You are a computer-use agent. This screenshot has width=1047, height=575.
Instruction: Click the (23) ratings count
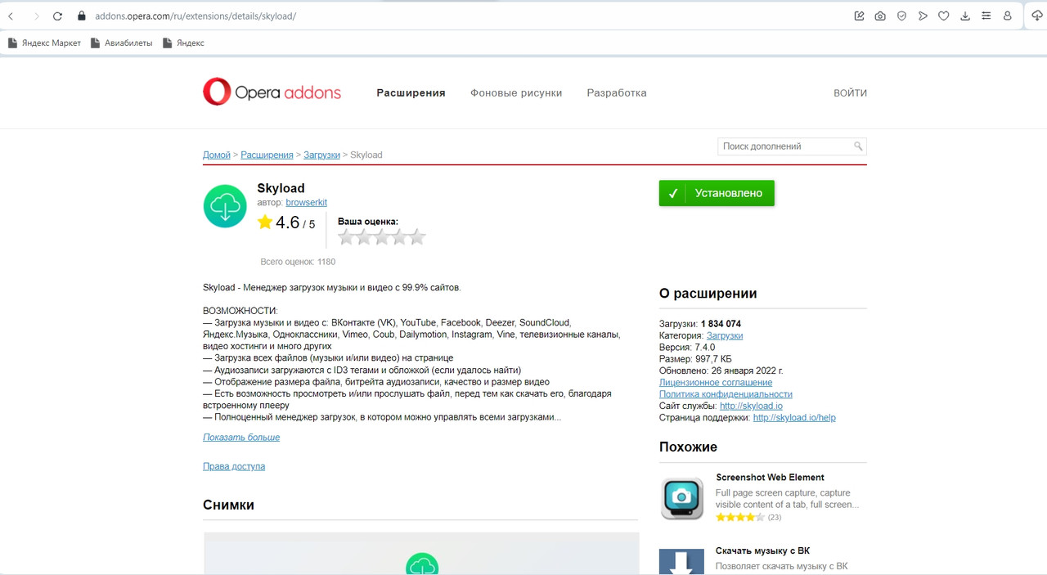click(x=774, y=517)
